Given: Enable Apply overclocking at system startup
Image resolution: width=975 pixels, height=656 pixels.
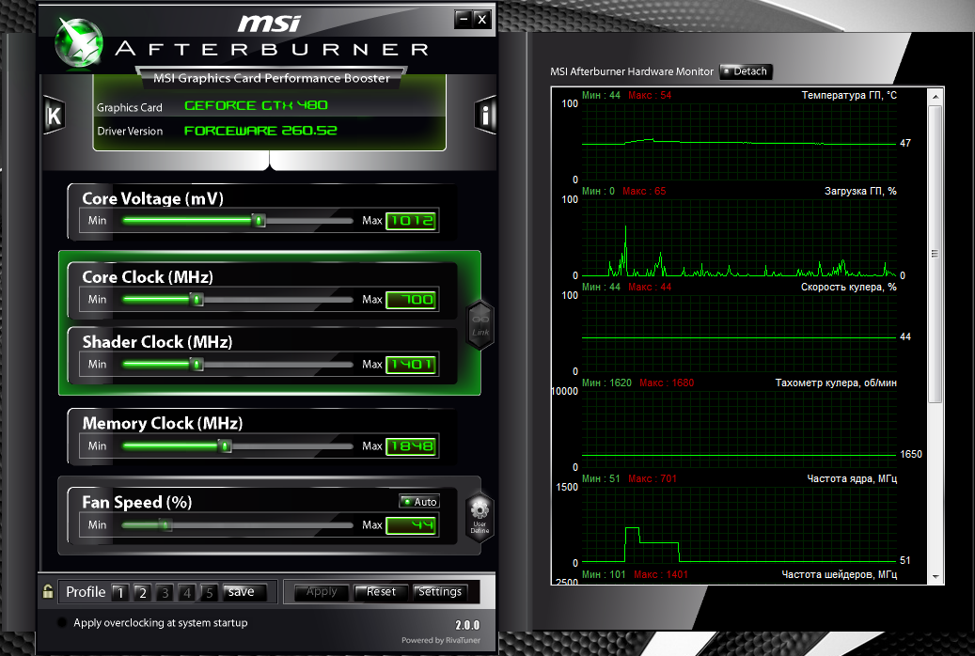Looking at the screenshot, I should click(x=61, y=622).
